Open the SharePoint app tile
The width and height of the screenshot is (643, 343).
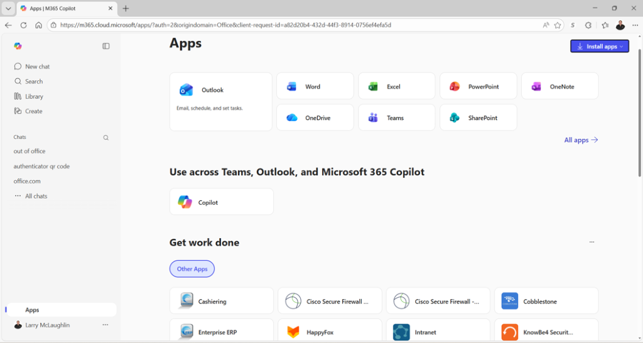pos(478,117)
